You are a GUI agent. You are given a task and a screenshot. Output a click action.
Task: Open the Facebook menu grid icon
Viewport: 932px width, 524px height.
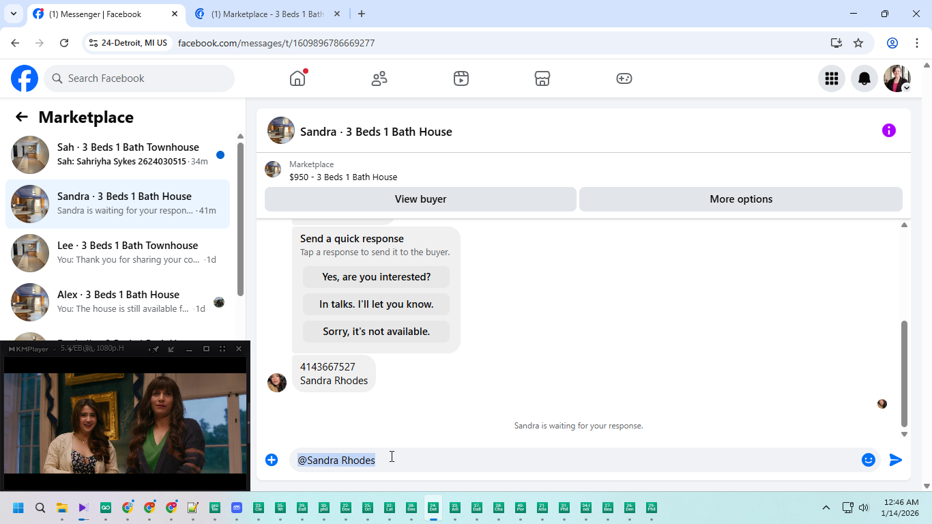(x=832, y=78)
